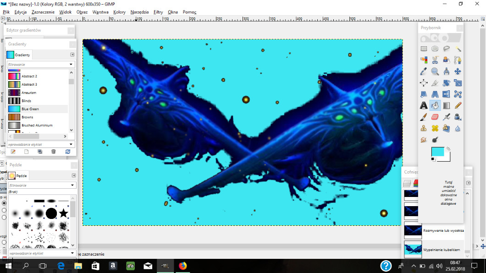
Task: Select the Heal tool with bandage icon
Action: tap(435, 128)
